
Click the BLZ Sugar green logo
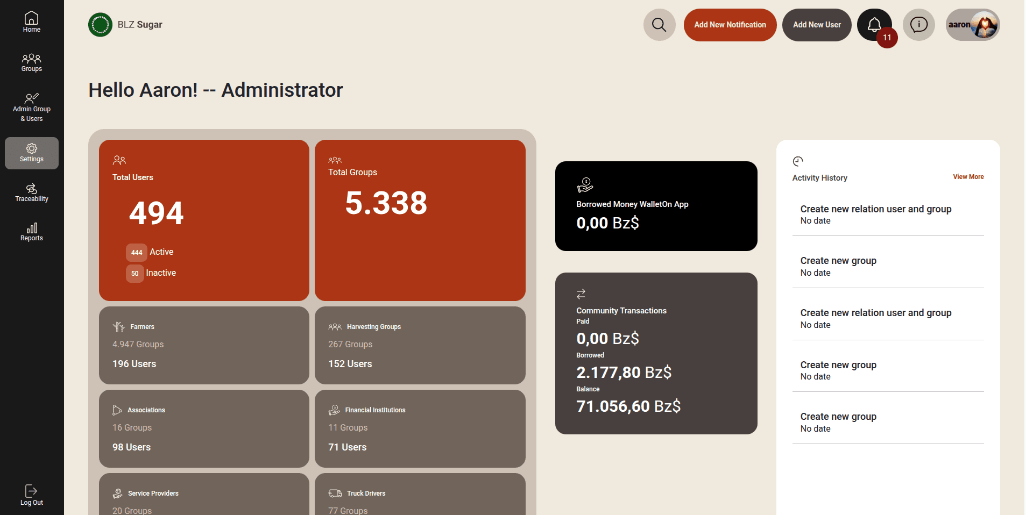[100, 25]
